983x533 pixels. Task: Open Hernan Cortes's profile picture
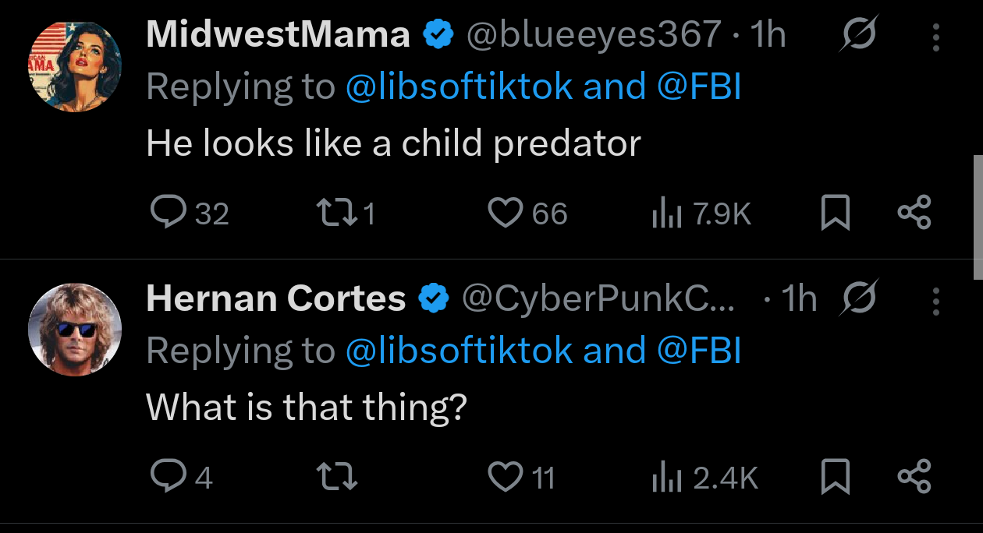point(75,328)
